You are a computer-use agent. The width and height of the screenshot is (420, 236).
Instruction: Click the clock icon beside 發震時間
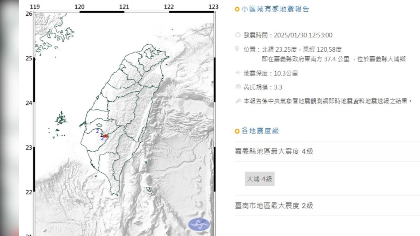(x=238, y=35)
